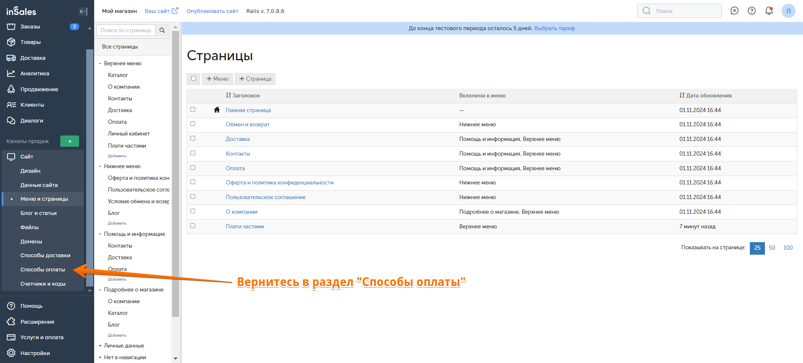Open Способы оплаты in the sidebar

(x=43, y=270)
